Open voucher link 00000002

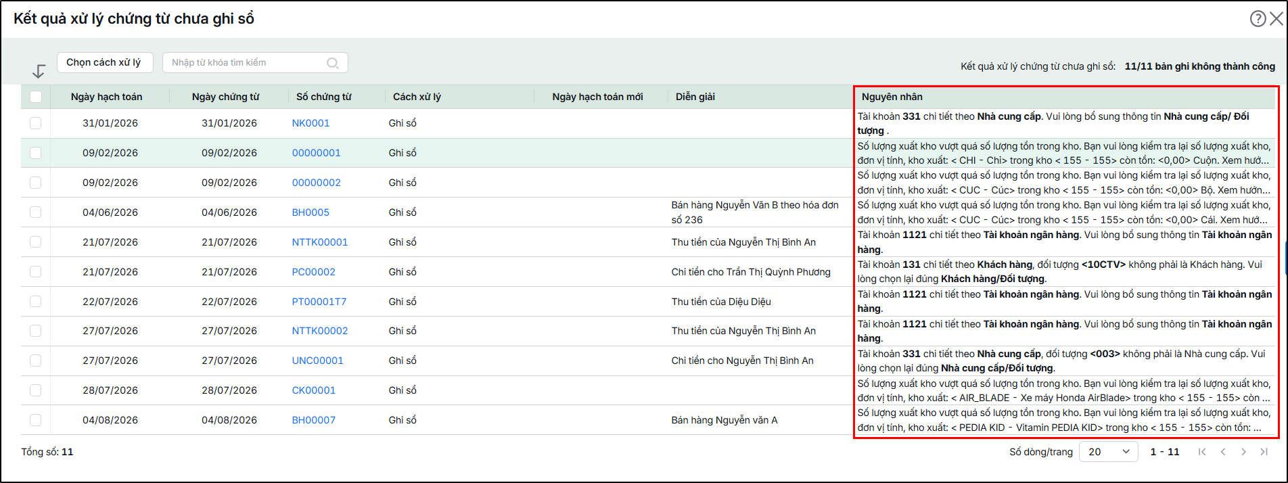316,183
